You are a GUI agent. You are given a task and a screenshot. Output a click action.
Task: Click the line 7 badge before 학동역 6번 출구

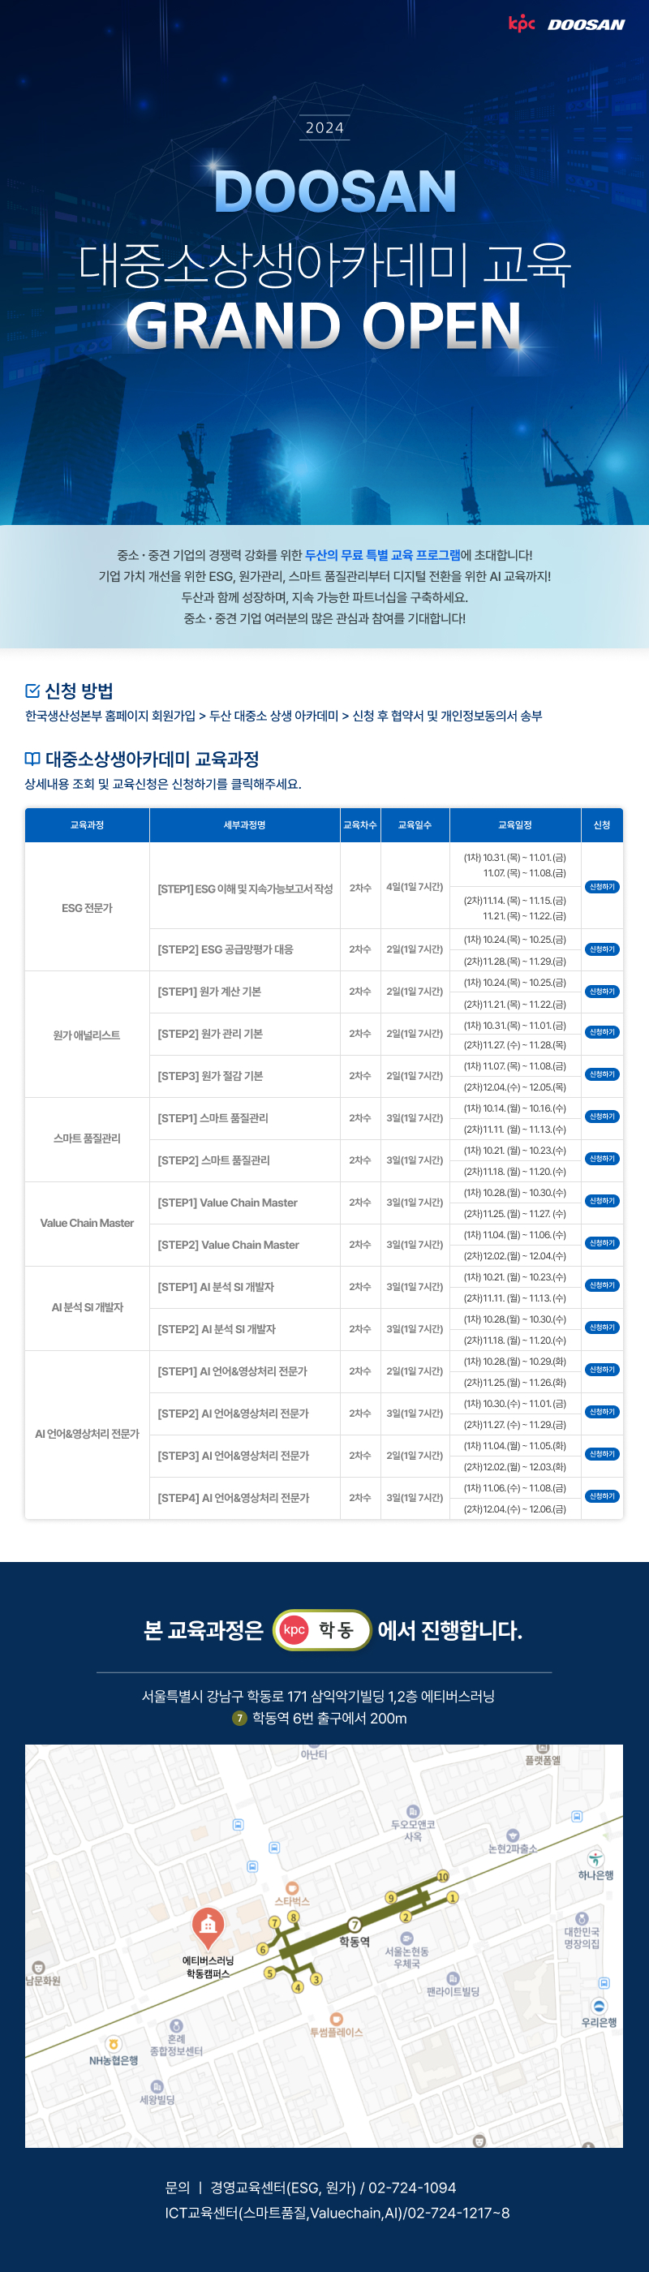pyautogui.click(x=239, y=1718)
